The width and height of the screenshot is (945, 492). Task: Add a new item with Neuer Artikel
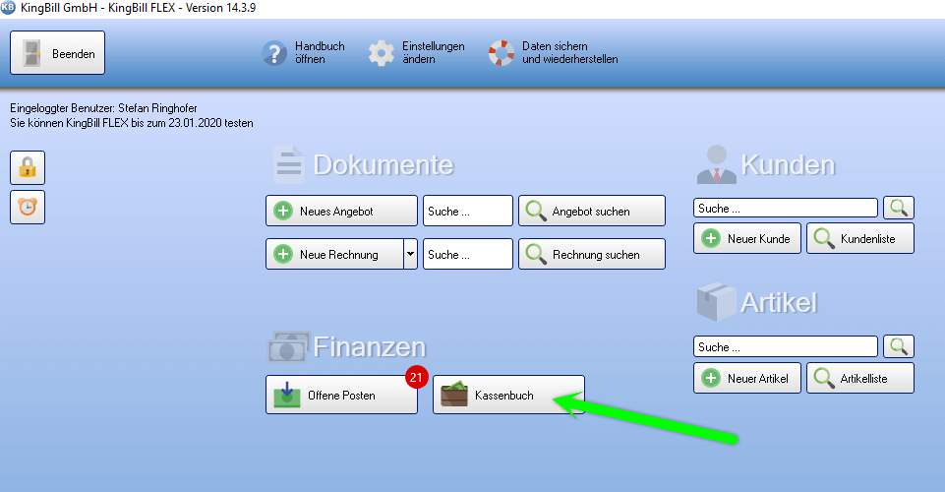[x=746, y=378]
